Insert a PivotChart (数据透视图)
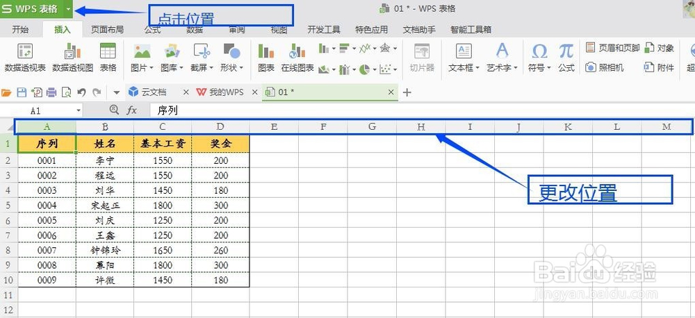This screenshot has width=695, height=318. pos(73,58)
